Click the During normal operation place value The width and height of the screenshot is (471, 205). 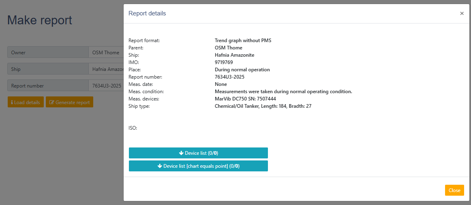pyautogui.click(x=242, y=70)
